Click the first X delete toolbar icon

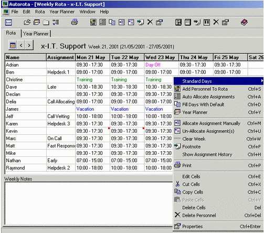[150, 22]
